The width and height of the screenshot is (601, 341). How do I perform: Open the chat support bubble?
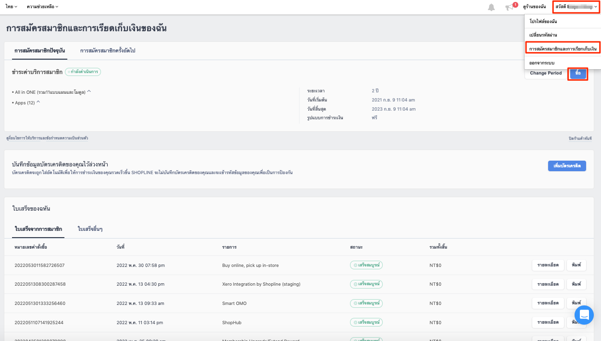(x=584, y=315)
